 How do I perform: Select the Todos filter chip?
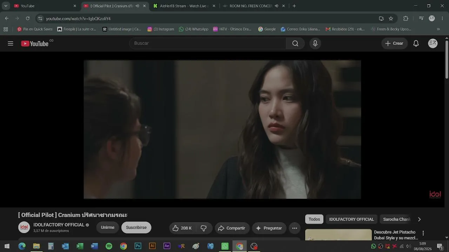[x=314, y=219]
